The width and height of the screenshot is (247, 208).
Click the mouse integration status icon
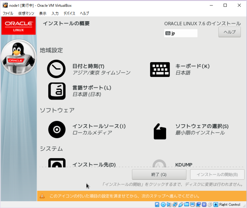pyautogui.click(x=210, y=205)
